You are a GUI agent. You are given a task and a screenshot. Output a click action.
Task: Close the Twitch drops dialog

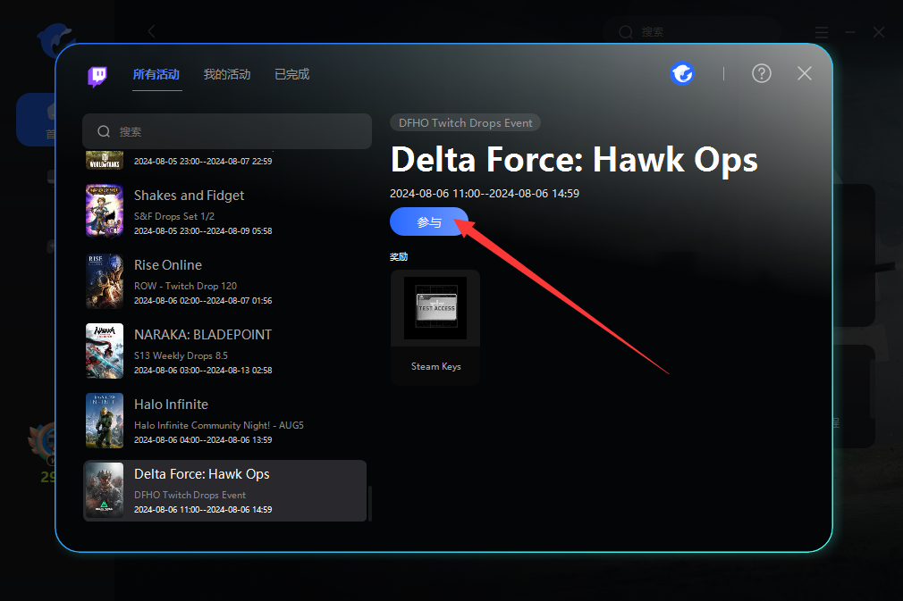805,73
